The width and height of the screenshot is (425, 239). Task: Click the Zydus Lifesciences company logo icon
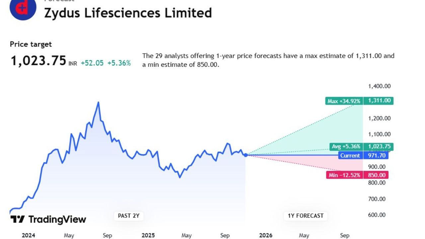(x=23, y=8)
